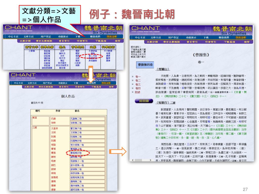Screen dimensions: 259x194
Task: Click 〈度關山〉 heading in 曹操集 text
Action: 163,69
